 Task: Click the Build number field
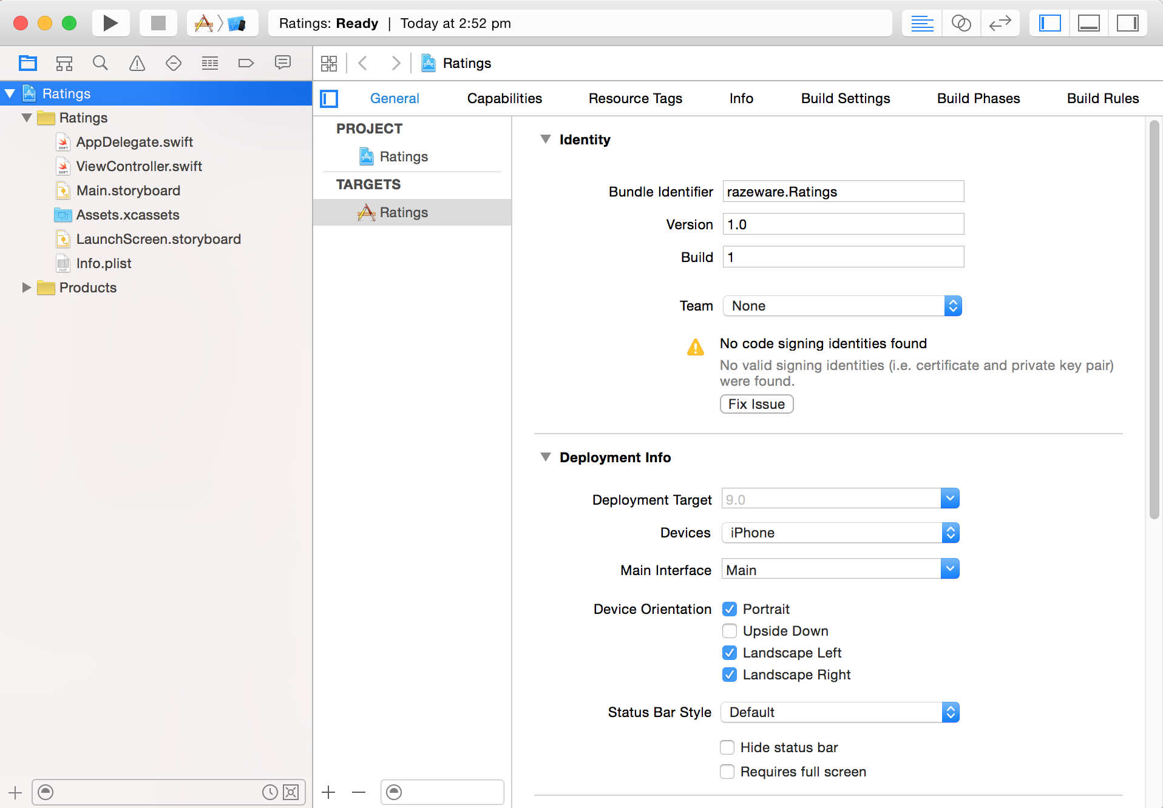click(843, 257)
